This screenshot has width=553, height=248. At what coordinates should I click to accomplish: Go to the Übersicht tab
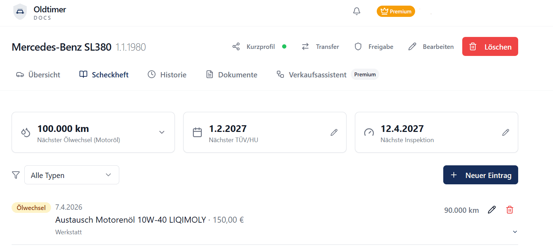[x=38, y=75]
